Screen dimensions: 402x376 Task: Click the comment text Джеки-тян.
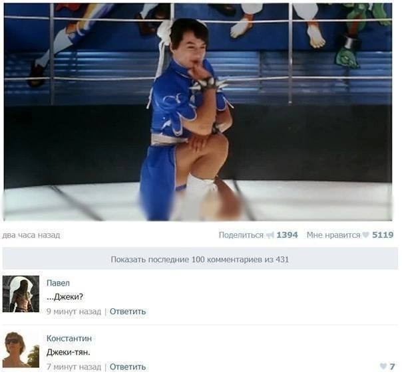[68, 352]
